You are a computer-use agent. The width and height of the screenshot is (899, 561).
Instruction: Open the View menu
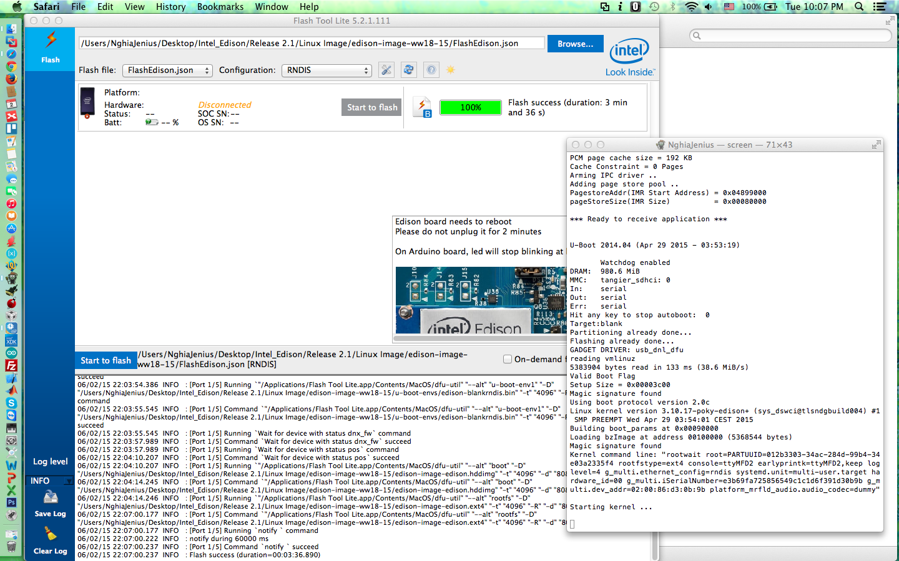click(x=134, y=7)
